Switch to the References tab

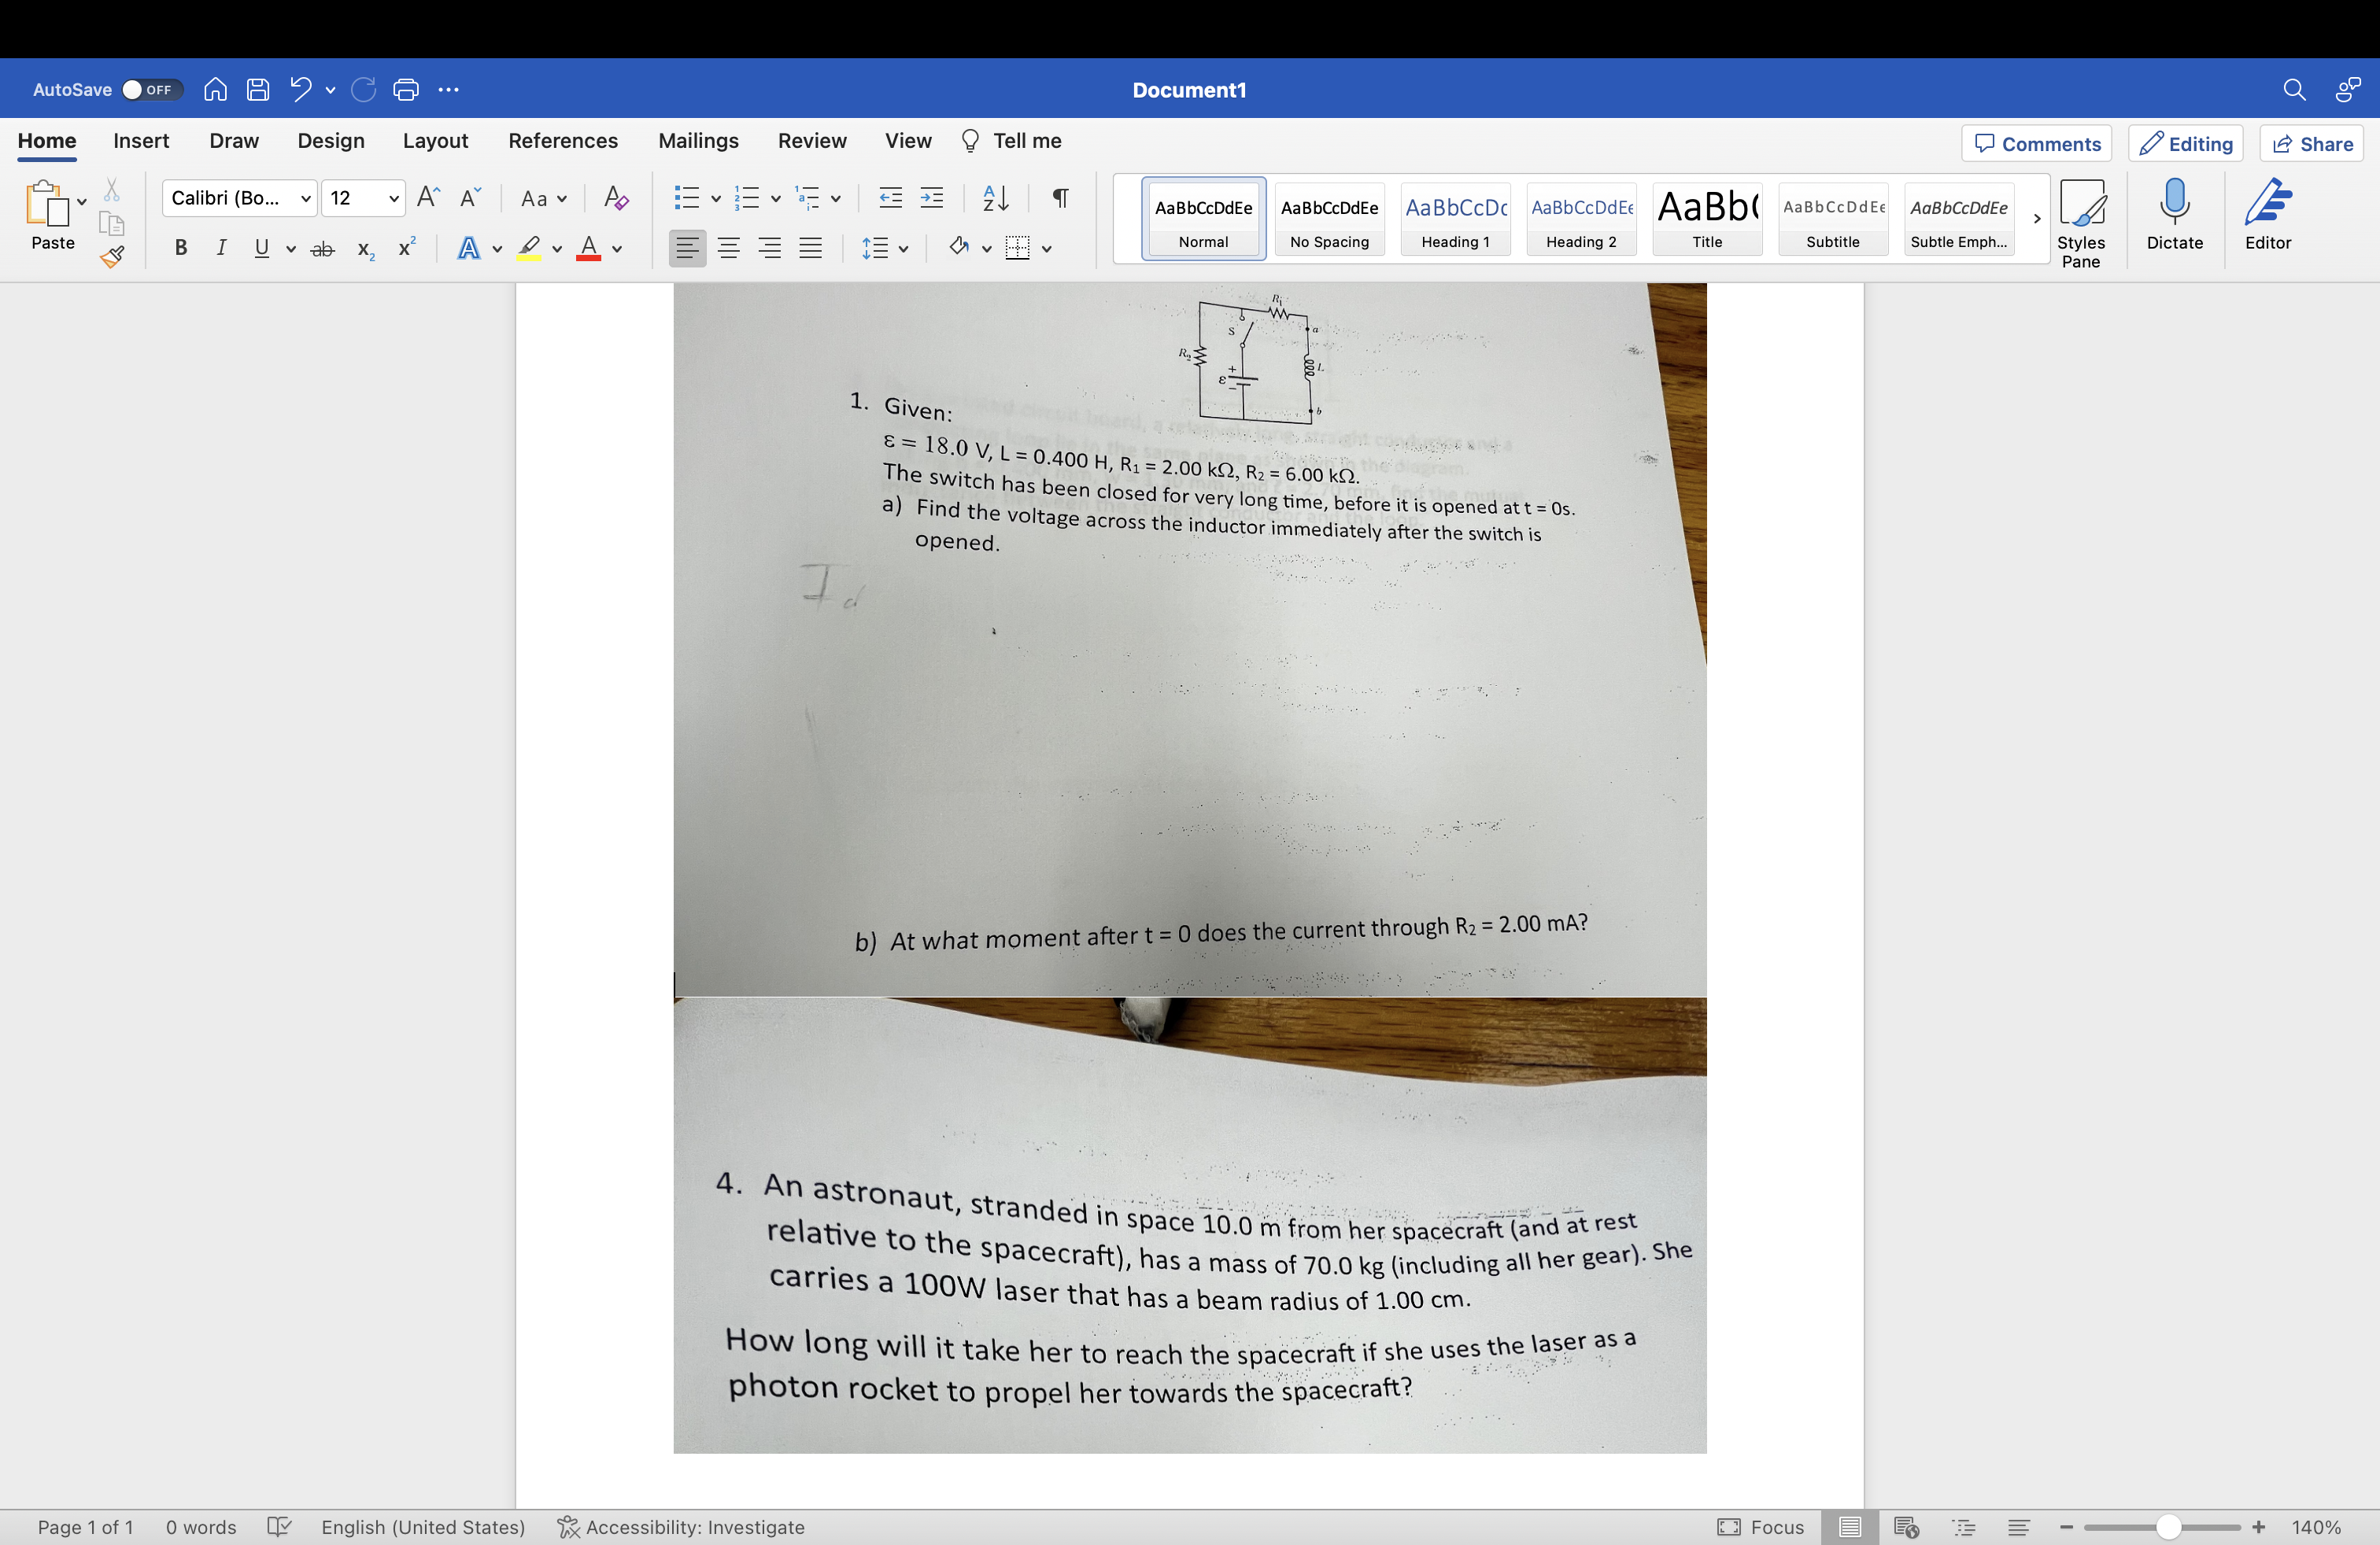click(563, 141)
